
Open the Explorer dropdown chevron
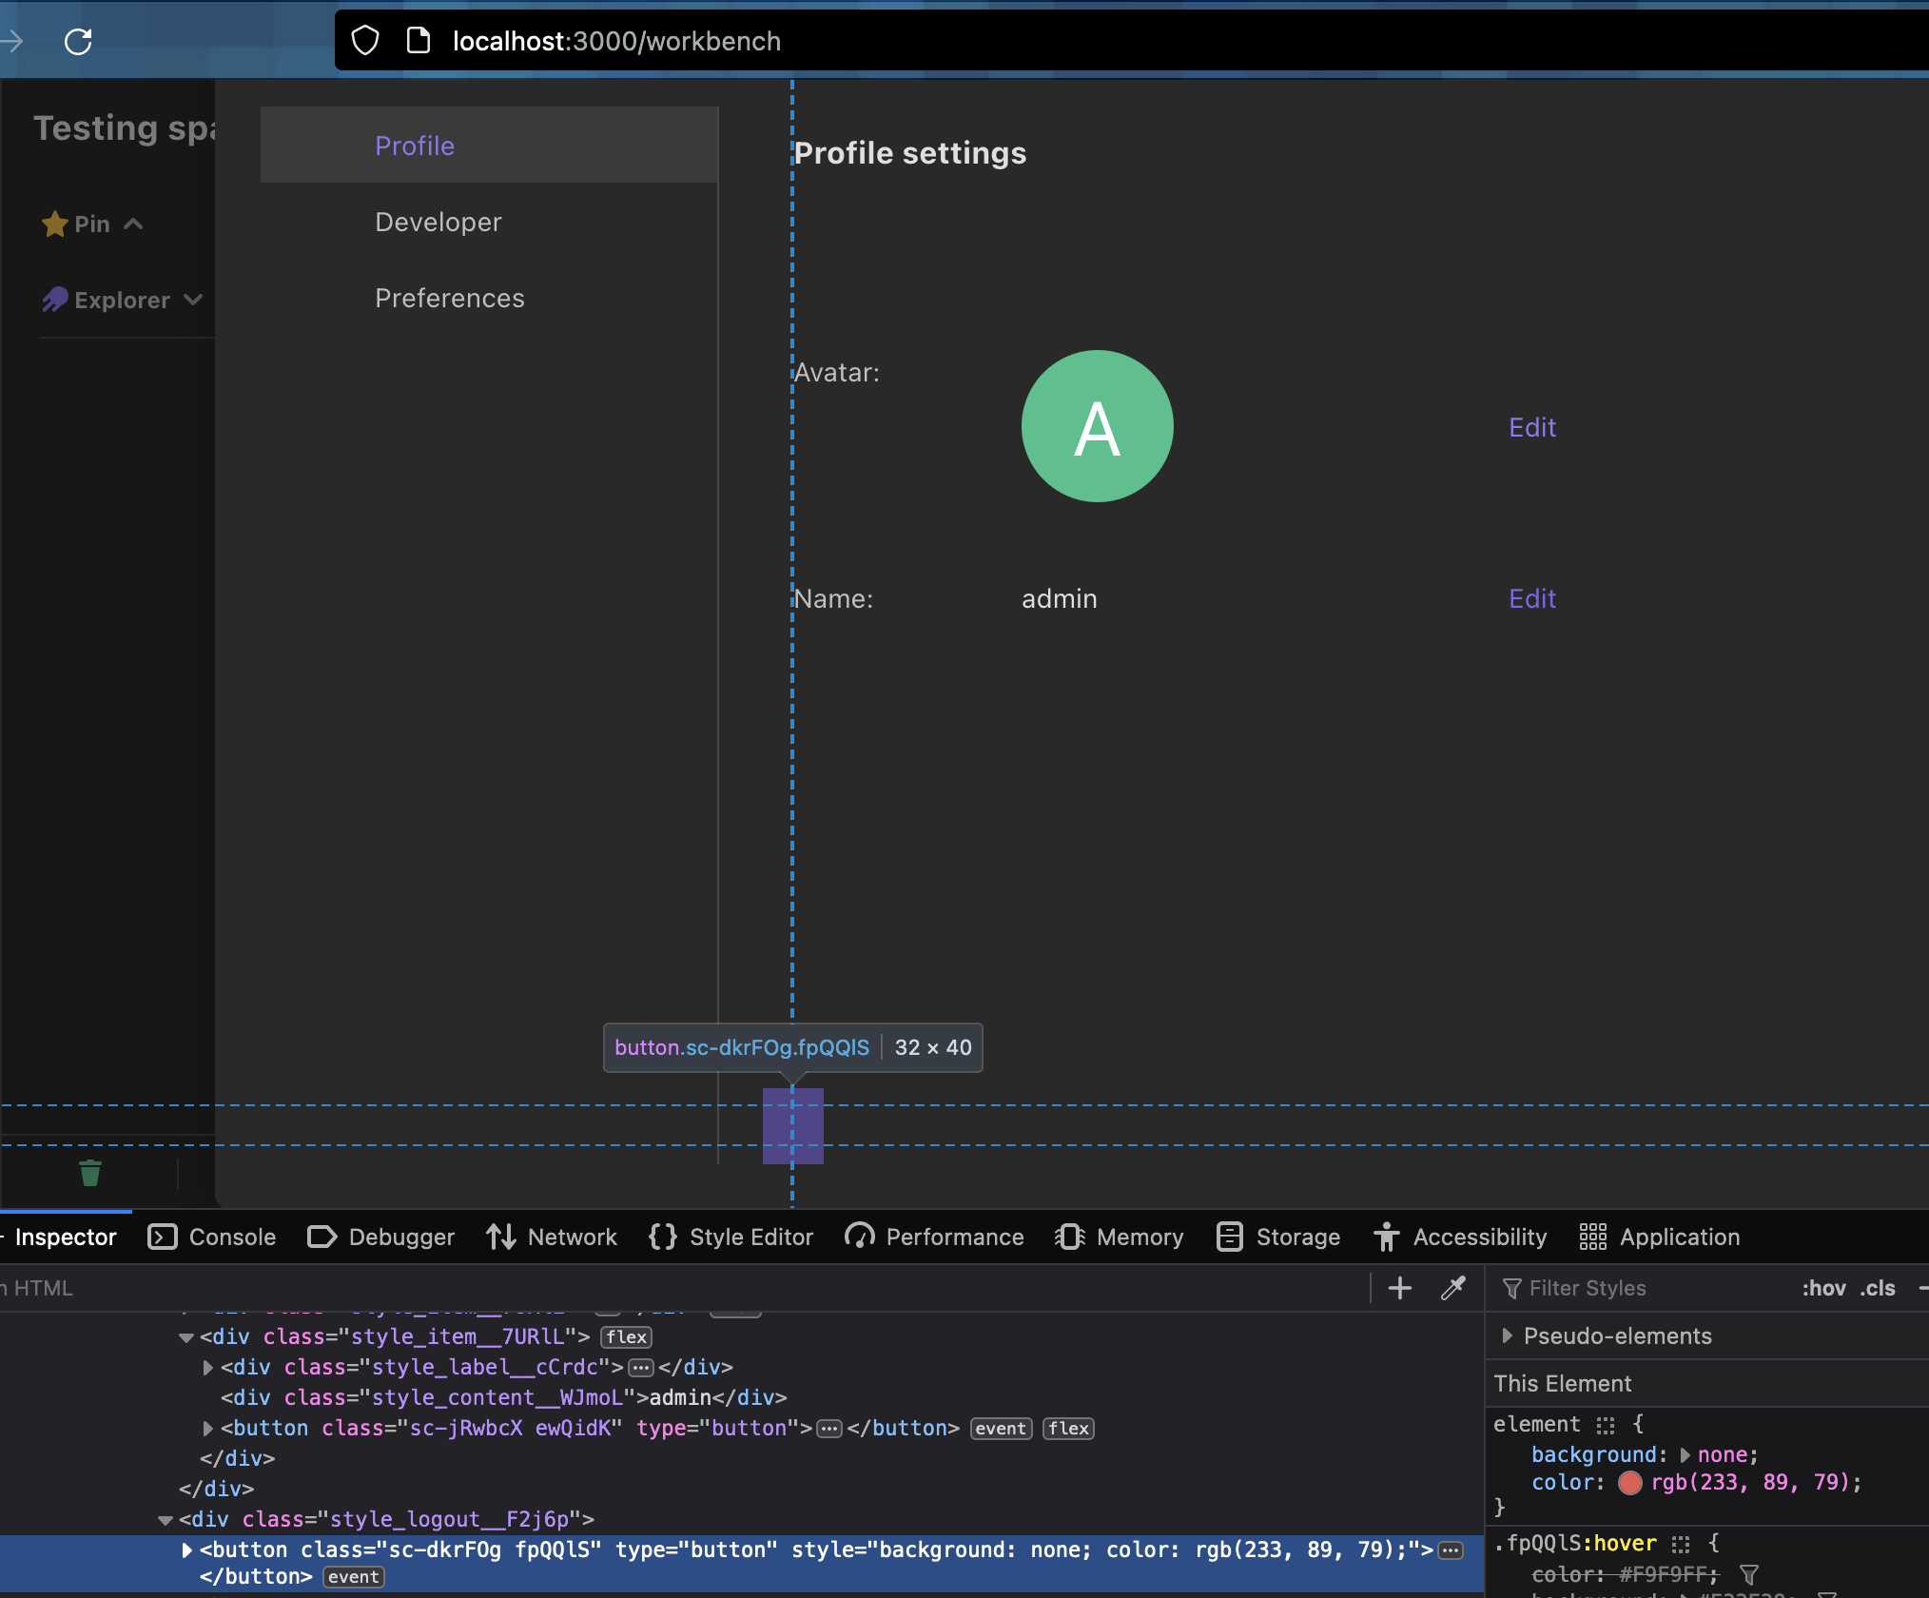point(193,300)
